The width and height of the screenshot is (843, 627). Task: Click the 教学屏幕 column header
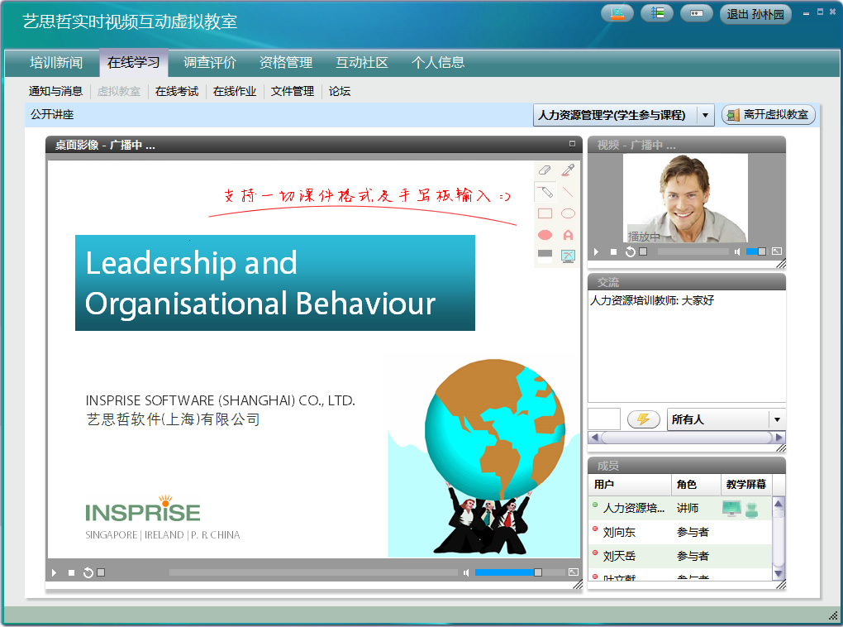coord(746,485)
